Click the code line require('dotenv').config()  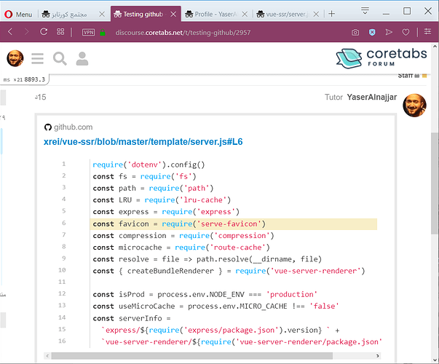pyautogui.click(x=149, y=165)
